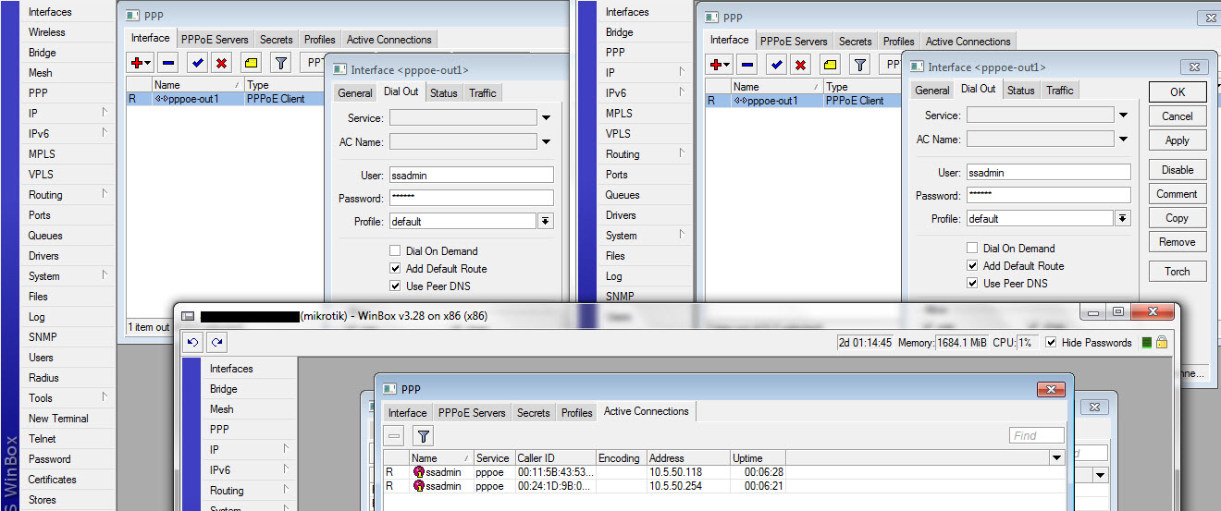This screenshot has width=1221, height=511.
Task: Click the Disable text button in right dialog
Action: click(x=1178, y=170)
